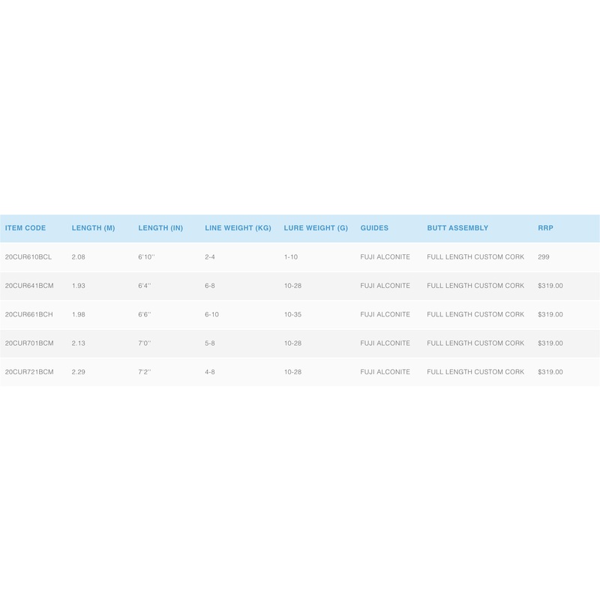Click the 299 price in first row
The image size is (600, 600).
click(544, 257)
